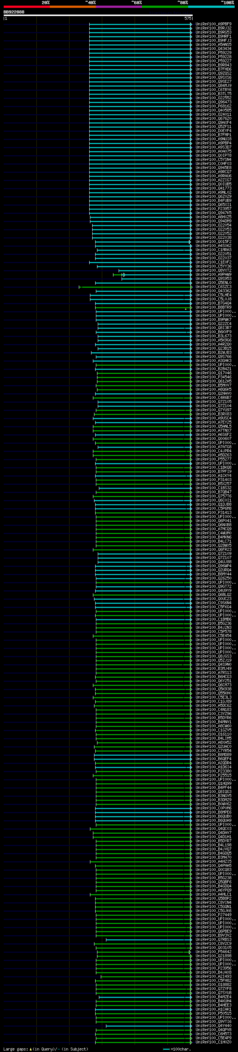This screenshot has width=238, height=1052.
Task: Select hit label UniRef100_A4R2Q0
Action: click(x=213, y=344)
